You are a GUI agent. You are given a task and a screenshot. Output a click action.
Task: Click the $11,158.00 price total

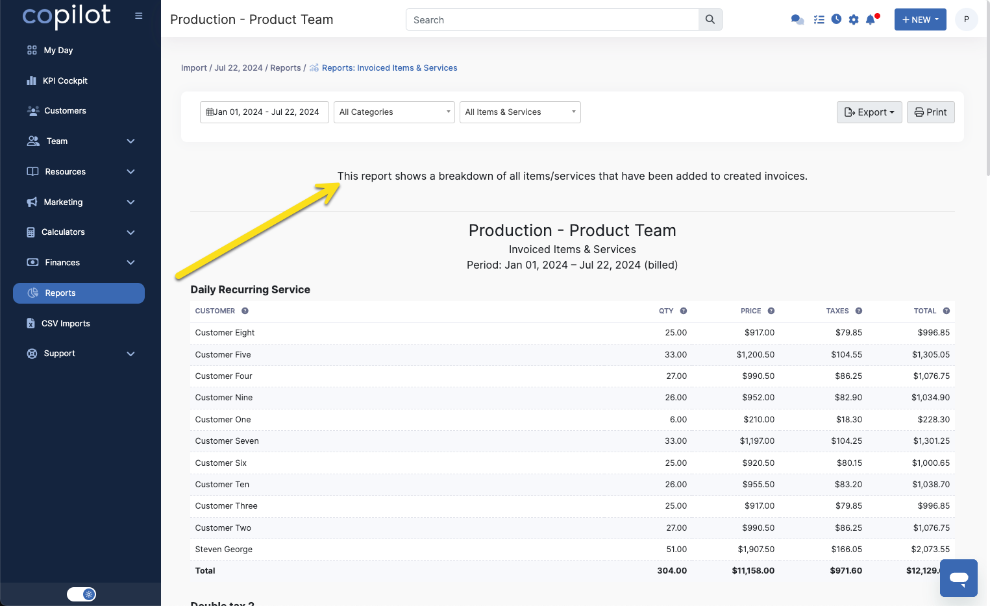pyautogui.click(x=753, y=571)
